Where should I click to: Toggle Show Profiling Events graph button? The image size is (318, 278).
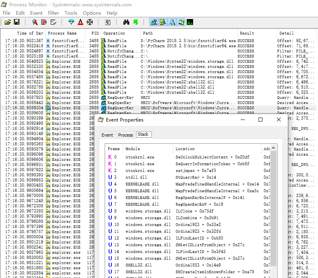190,22
